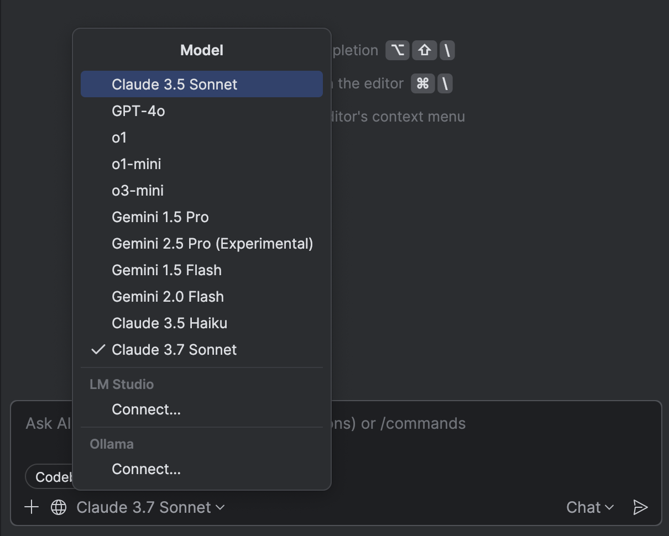Image resolution: width=669 pixels, height=536 pixels.
Task: Choose Gemini 2.5 Pro (Experimental)
Action: 212,244
